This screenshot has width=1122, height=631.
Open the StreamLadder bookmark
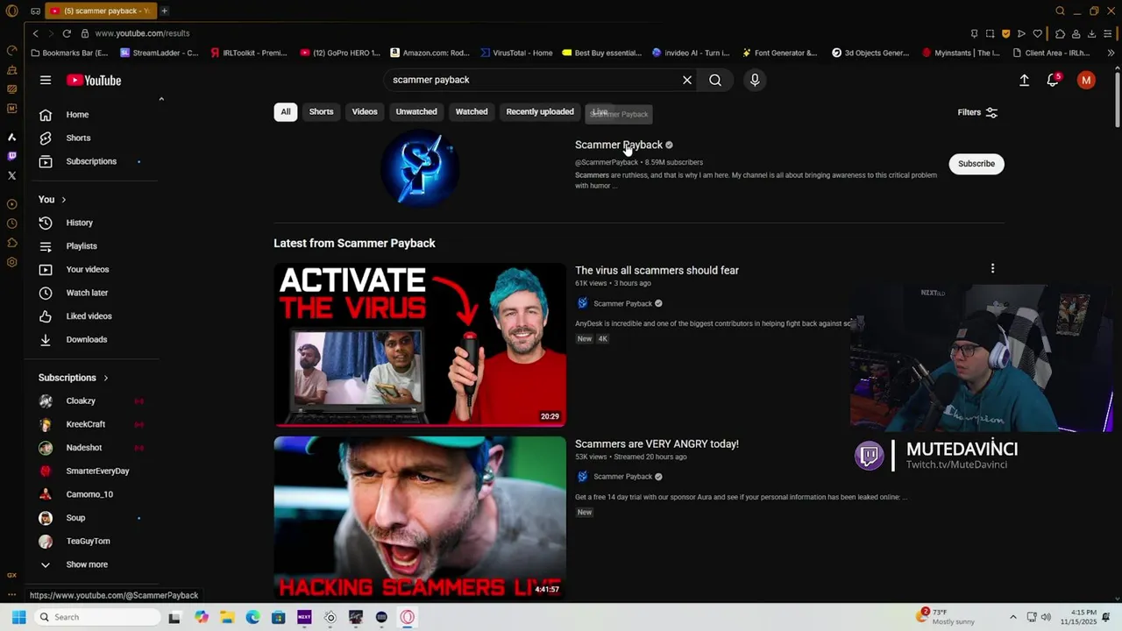coord(160,53)
